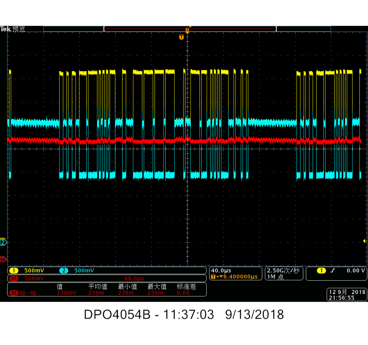The image size is (368, 345).
Task: Click the red Math channel badge
Action: point(15,278)
